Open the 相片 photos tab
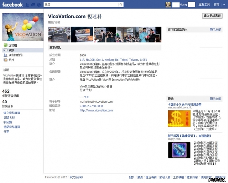Image resolution: width=228 pixels, height=183 pixels. tap(11, 60)
